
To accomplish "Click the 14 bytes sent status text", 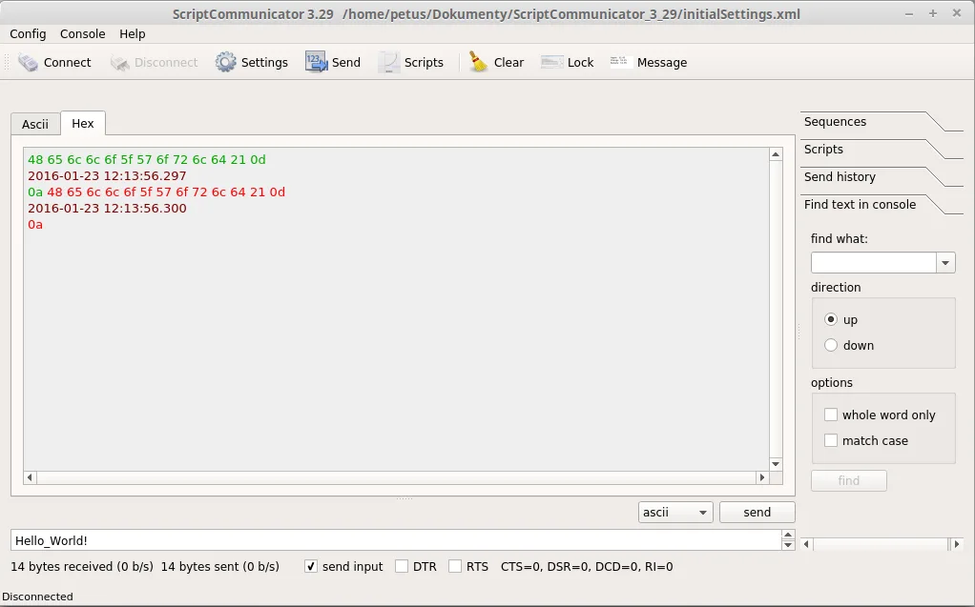I will pos(220,567).
